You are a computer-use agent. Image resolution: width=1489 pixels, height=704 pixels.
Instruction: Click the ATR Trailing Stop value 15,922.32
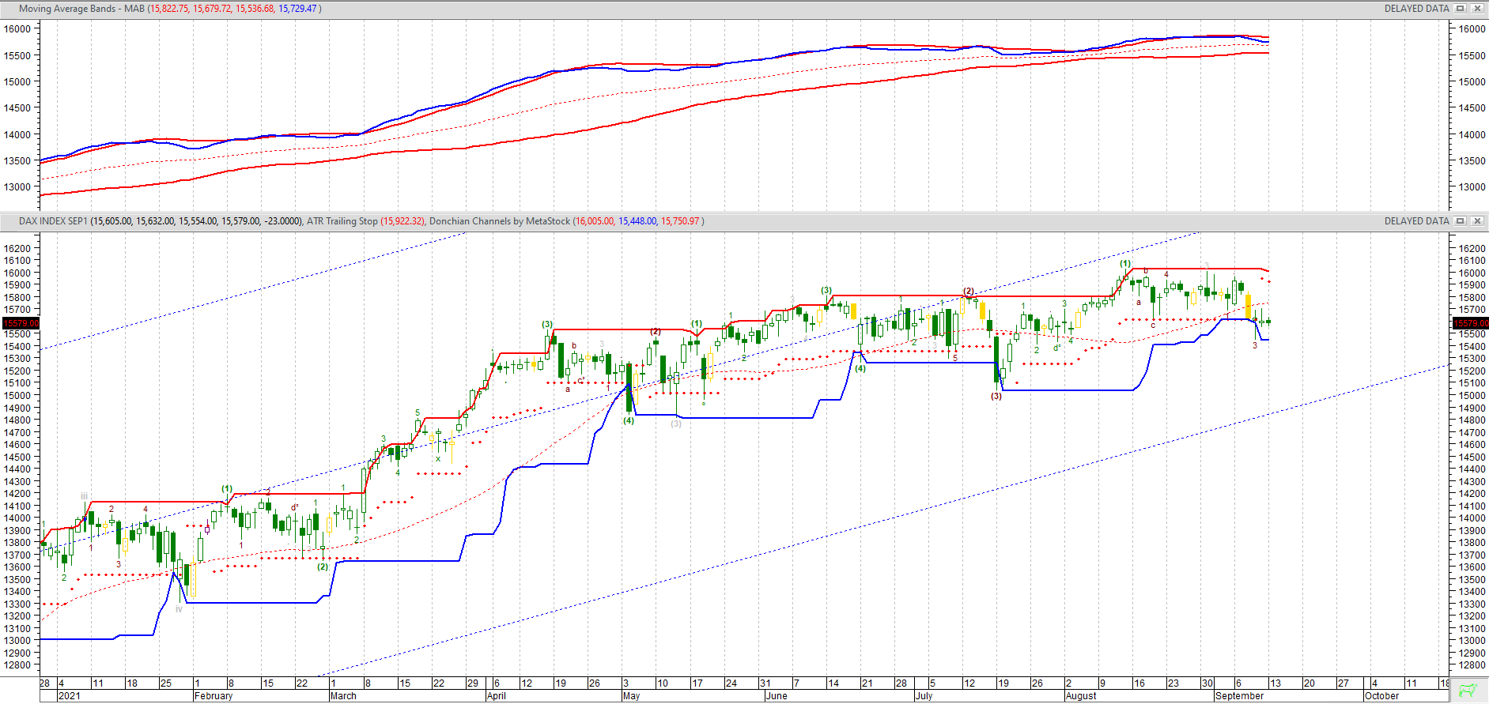[x=402, y=221]
